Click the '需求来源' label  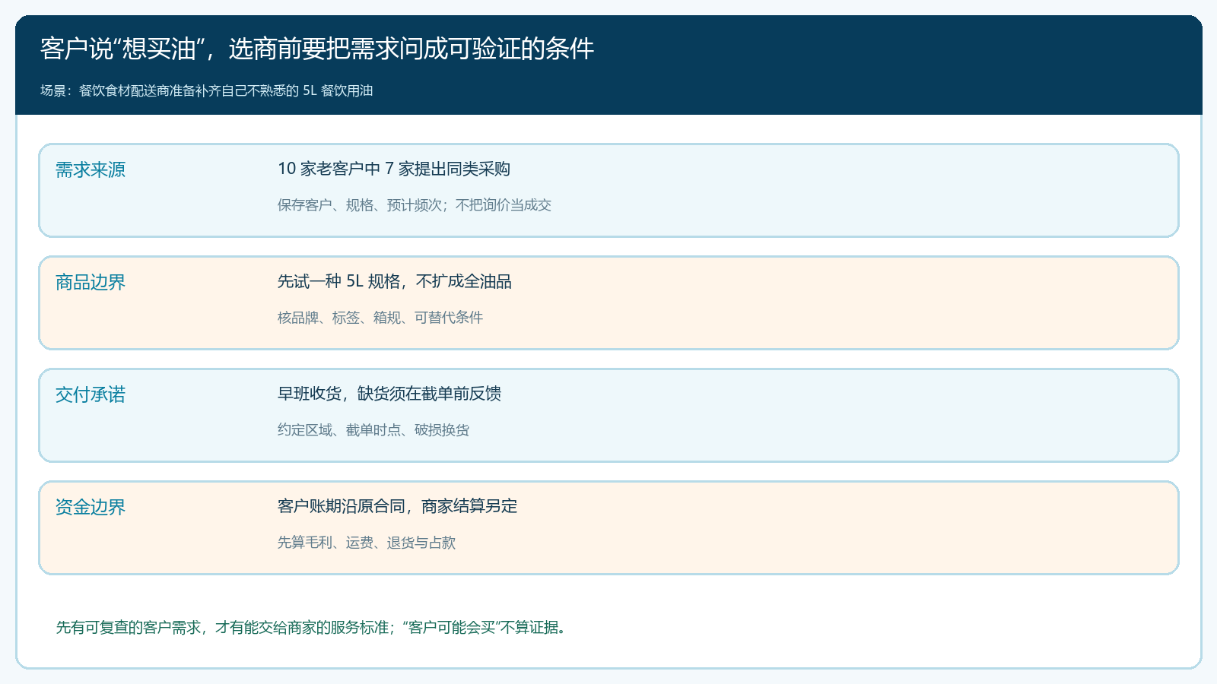(91, 169)
